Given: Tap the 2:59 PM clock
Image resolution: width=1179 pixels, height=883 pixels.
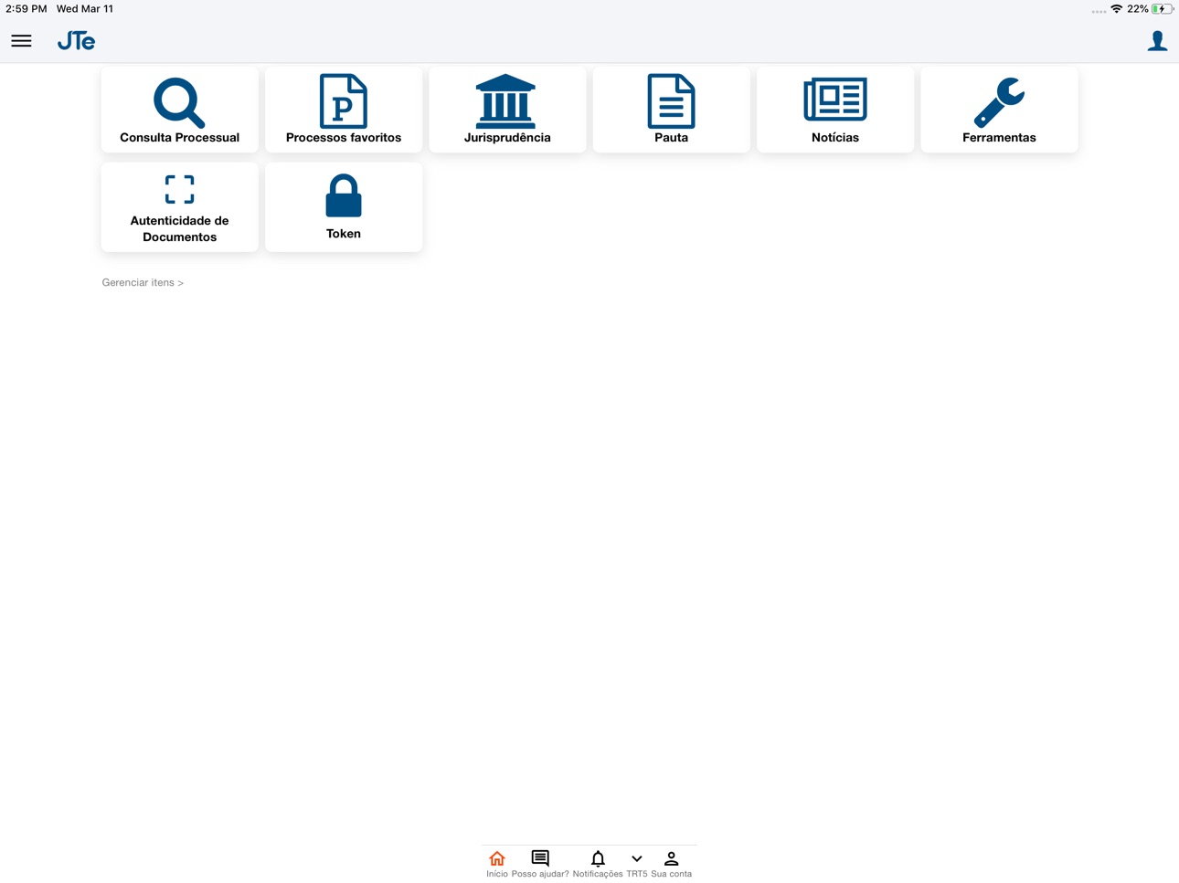Looking at the screenshot, I should (x=27, y=9).
